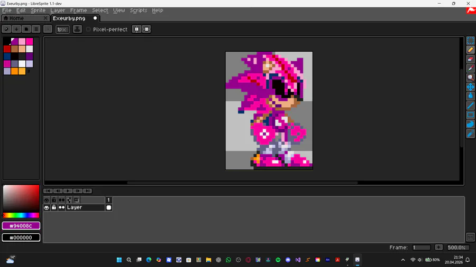
Task: Pick a hue on the rainbow hue slider
Action: coord(21,215)
